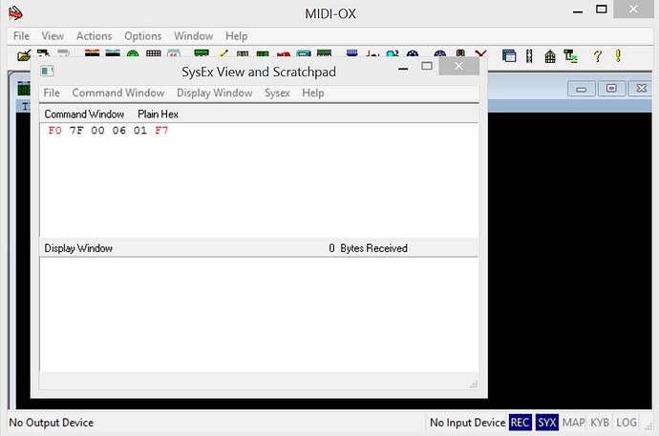
Task: Toggle the LOG status bar indicator
Action: (x=627, y=422)
